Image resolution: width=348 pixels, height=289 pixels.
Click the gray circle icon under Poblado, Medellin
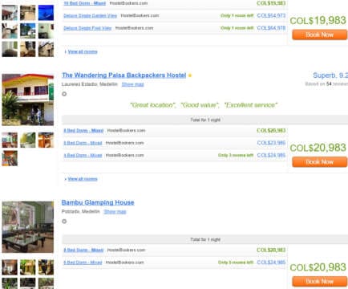tap(64, 222)
